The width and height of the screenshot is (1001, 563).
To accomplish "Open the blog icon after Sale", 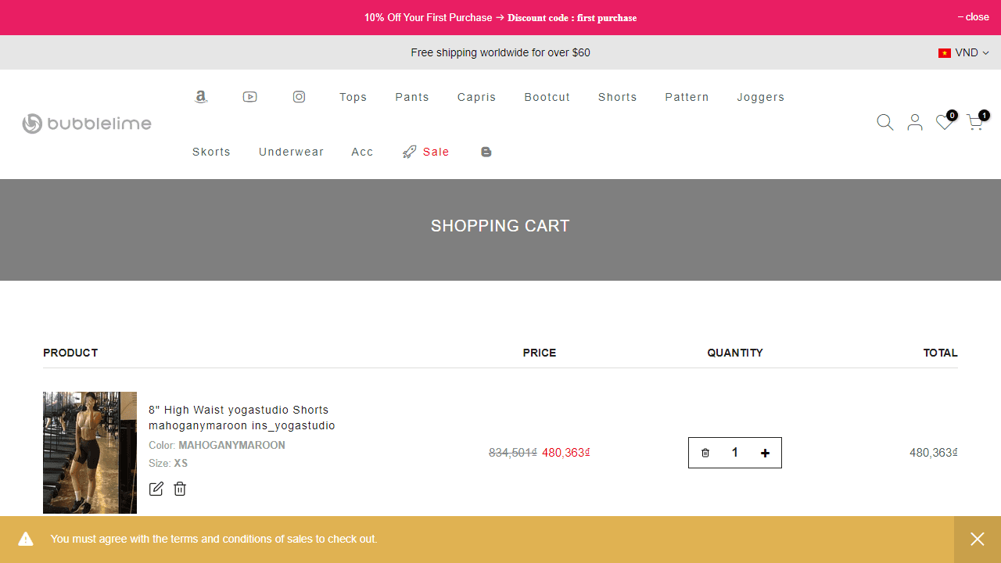I will (x=486, y=152).
